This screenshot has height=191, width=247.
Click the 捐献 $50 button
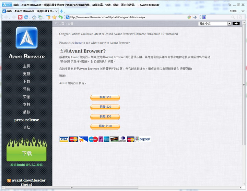pyautogui.click(x=105, y=117)
